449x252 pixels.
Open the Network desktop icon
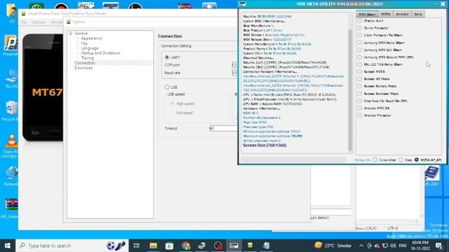[x=11, y=176]
